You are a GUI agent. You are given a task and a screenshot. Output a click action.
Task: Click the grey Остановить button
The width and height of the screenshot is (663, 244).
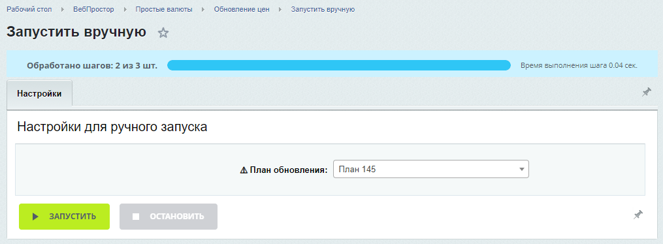point(169,217)
